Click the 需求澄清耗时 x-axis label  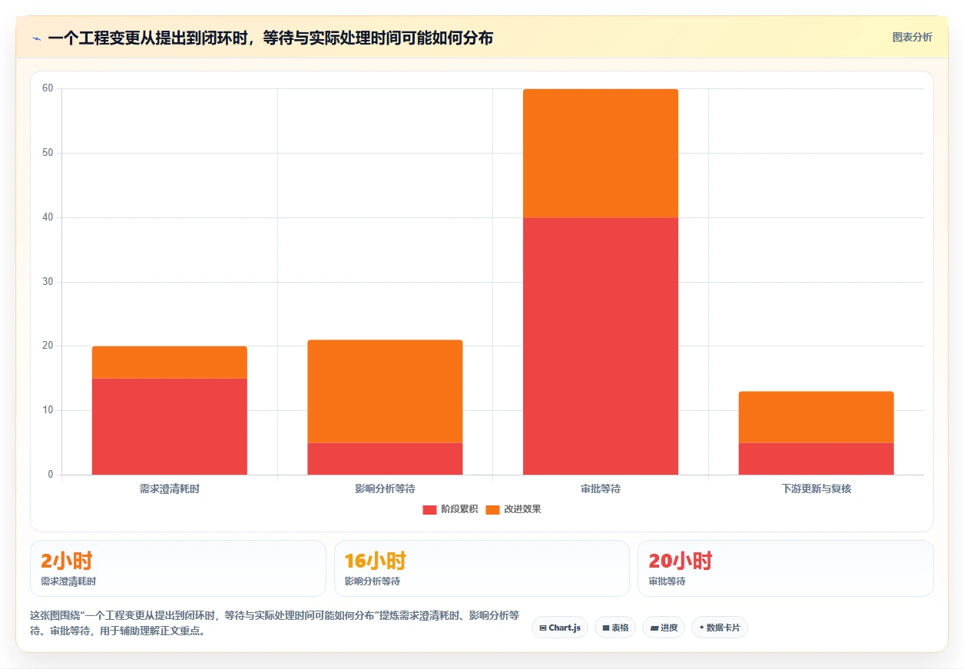click(170, 489)
